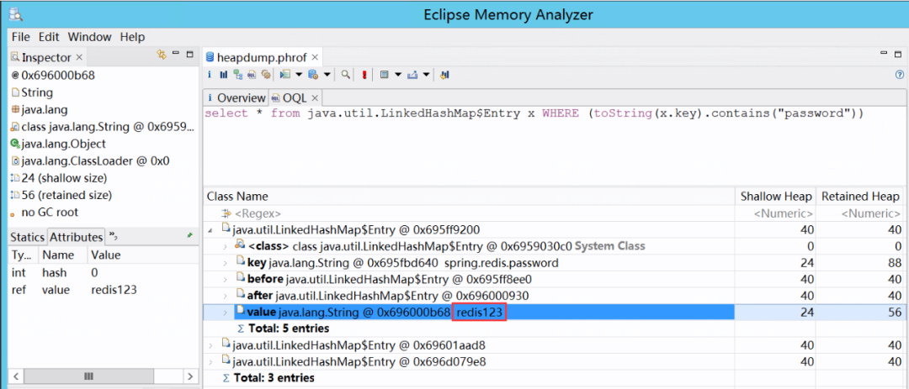The image size is (909, 389).
Task: Click the export results toolbar icon
Action: (412, 75)
